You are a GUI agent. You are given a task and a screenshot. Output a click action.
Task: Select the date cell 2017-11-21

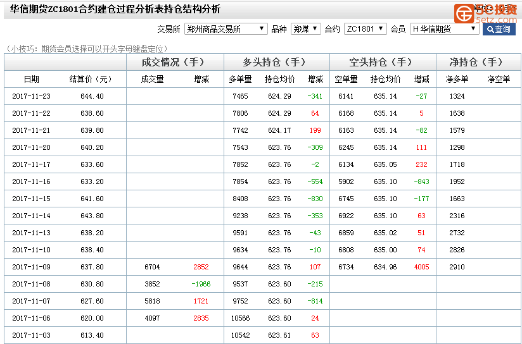(x=31, y=130)
